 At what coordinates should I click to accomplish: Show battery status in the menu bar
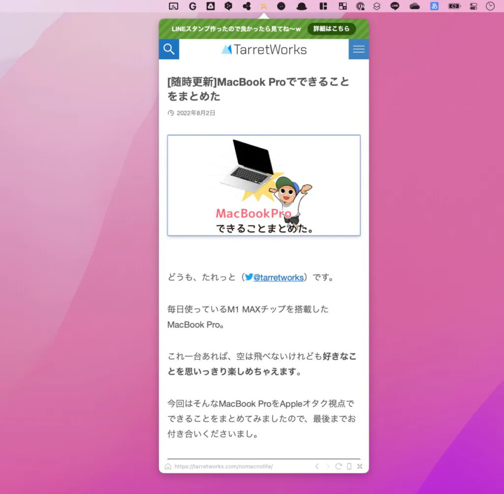[454, 6]
